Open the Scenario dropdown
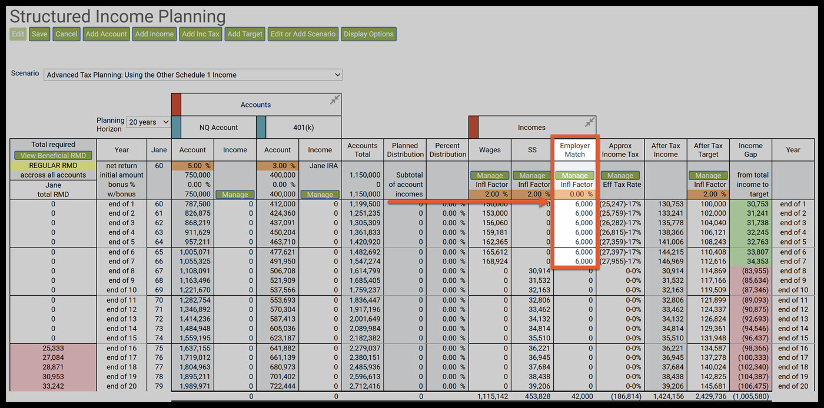Image resolution: width=824 pixels, height=408 pixels. [x=193, y=75]
